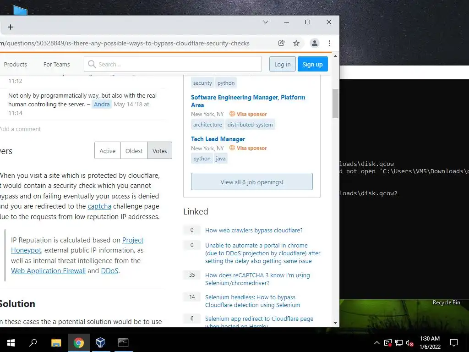The image size is (469, 352).
Task: Show hidden system tray icons
Action: [377, 343]
